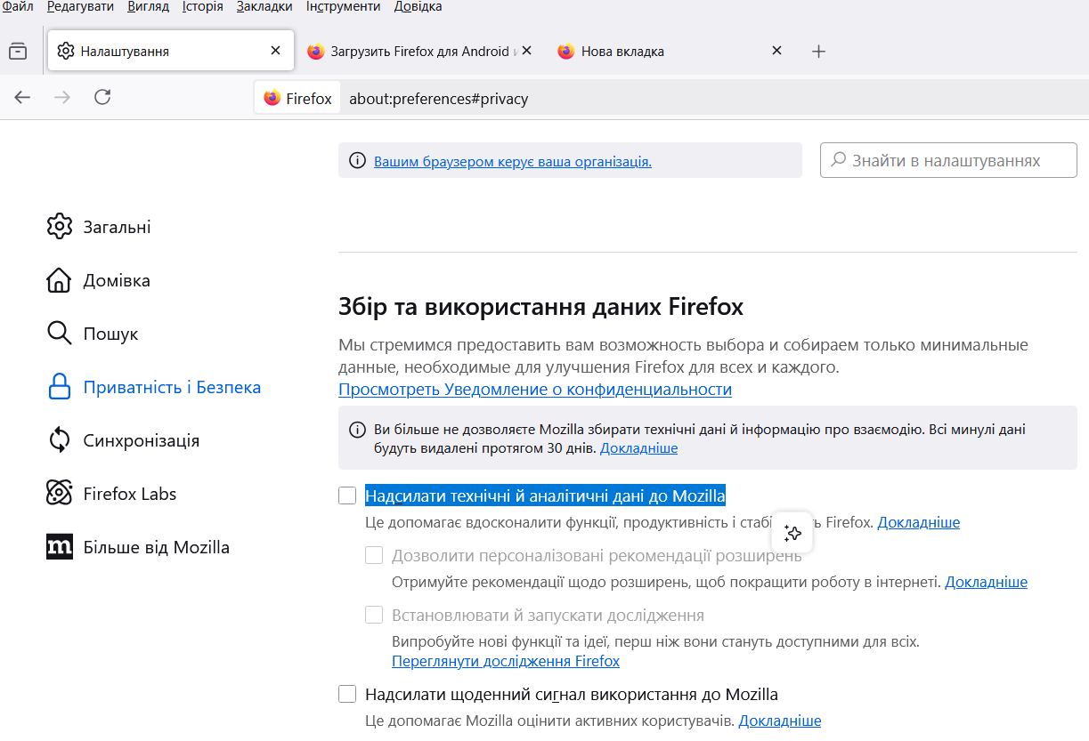The width and height of the screenshot is (1089, 741).
Task: Open the Інструменти menu
Action: point(343,6)
